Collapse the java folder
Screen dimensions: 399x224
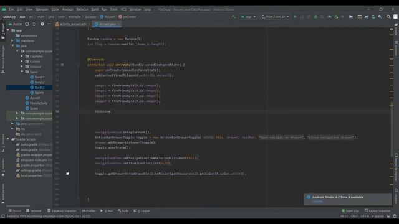pos(12,46)
